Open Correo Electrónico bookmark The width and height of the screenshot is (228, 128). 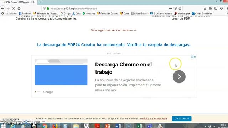202,14
